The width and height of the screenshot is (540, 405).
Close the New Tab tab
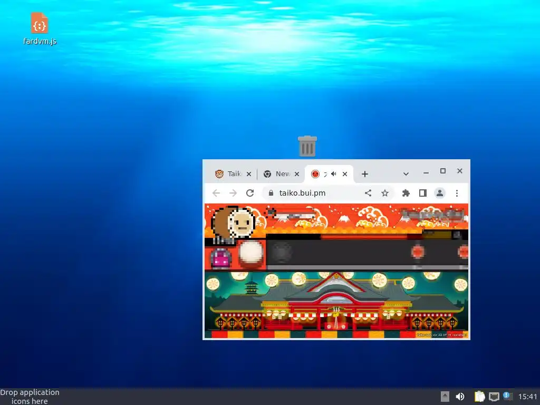tap(297, 174)
